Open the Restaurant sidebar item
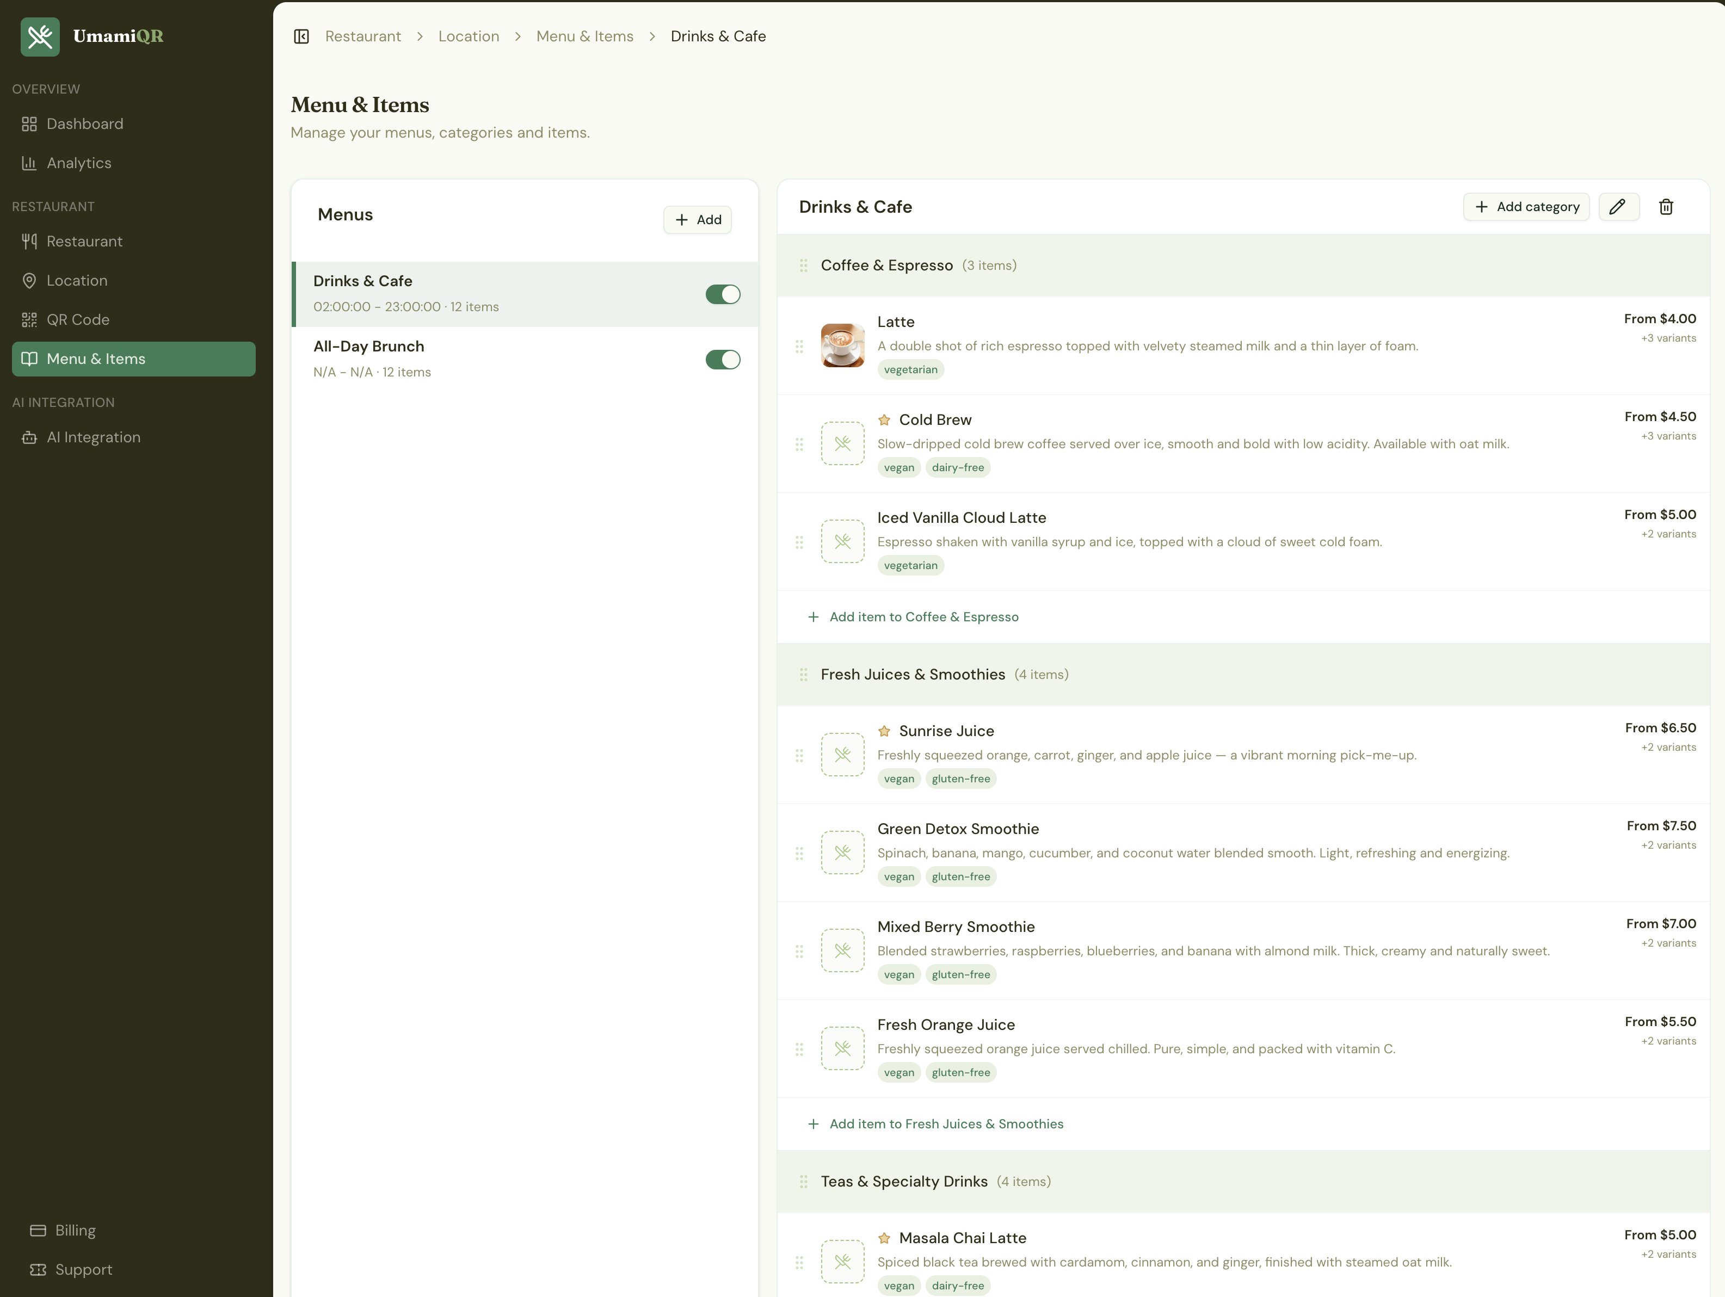 point(133,242)
